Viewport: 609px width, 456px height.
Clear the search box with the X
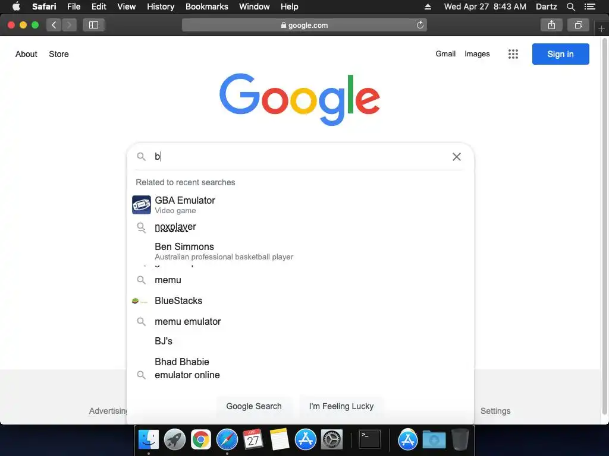[x=457, y=157]
